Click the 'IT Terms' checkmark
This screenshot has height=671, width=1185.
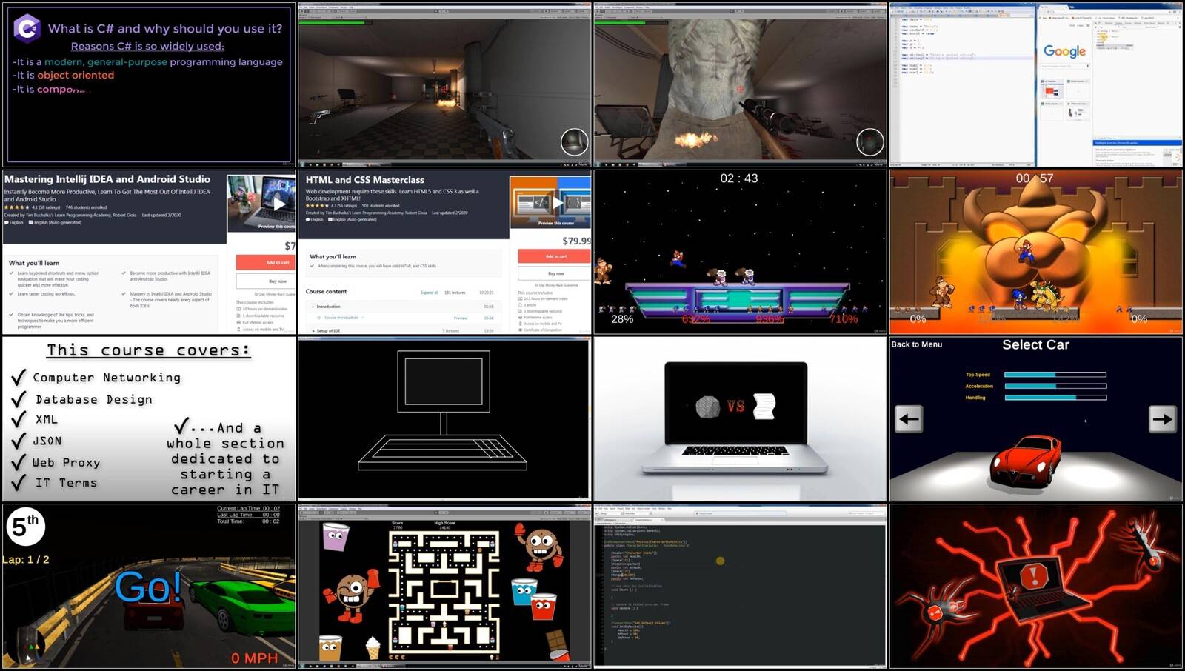(19, 483)
